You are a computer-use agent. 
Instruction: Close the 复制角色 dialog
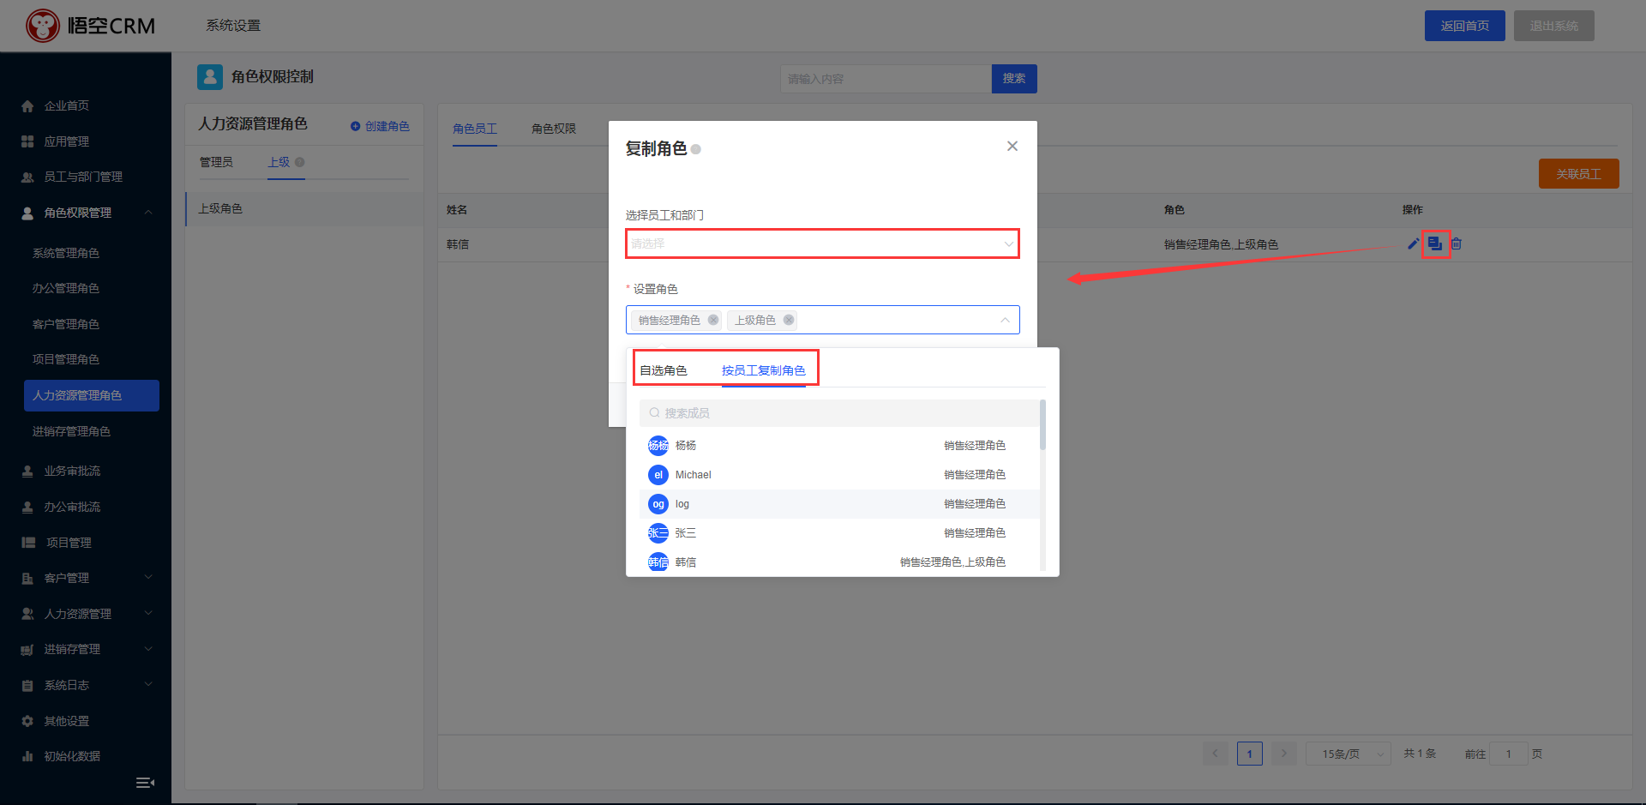(1012, 146)
